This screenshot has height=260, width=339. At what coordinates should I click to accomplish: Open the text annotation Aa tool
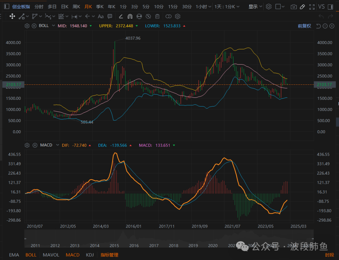click(x=100, y=16)
